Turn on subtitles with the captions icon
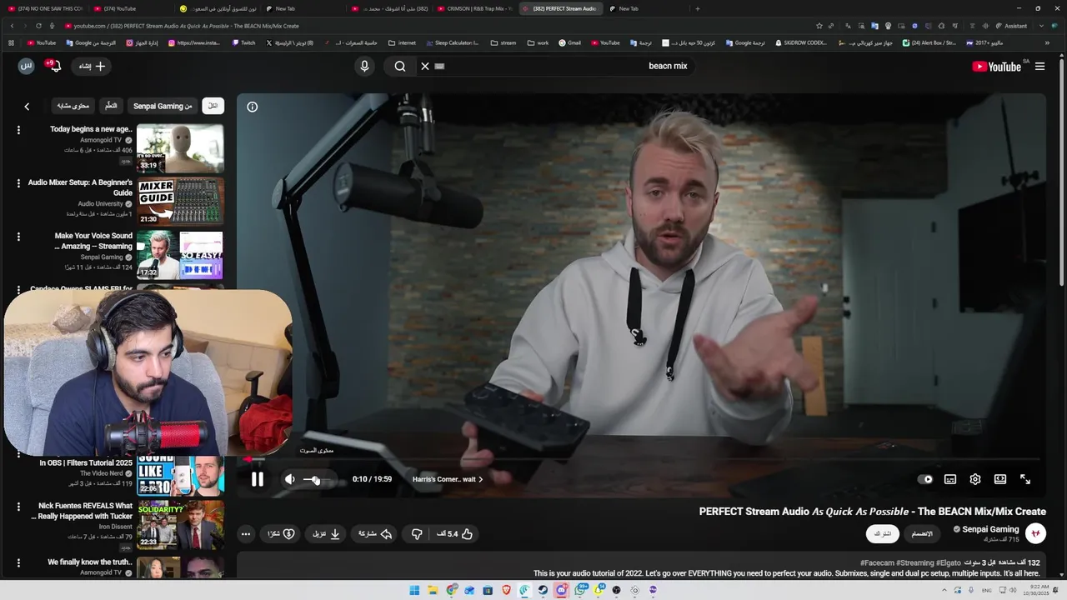Image resolution: width=1067 pixels, height=600 pixels. point(950,479)
